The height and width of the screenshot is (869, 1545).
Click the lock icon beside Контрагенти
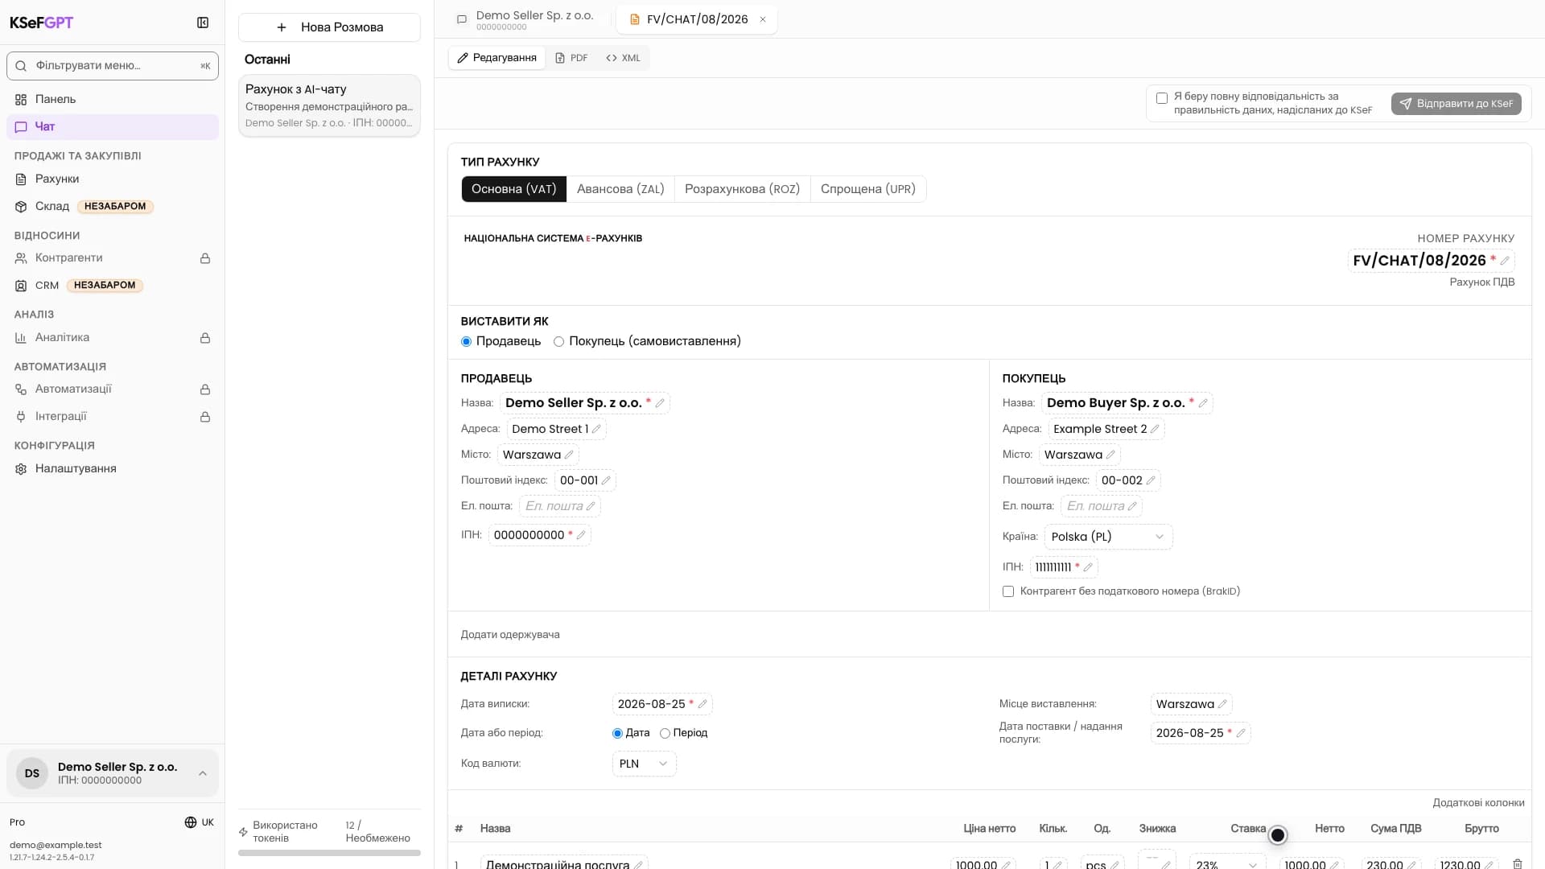[x=205, y=258]
